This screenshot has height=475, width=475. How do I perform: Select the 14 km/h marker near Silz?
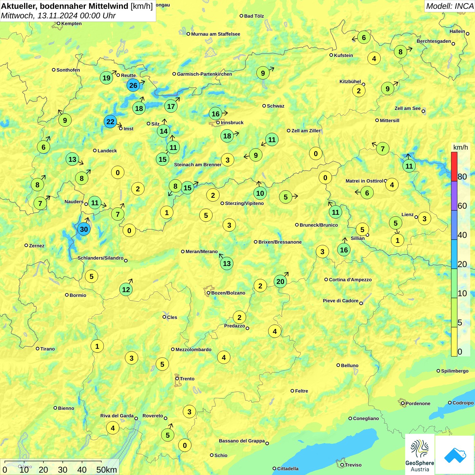(x=164, y=131)
